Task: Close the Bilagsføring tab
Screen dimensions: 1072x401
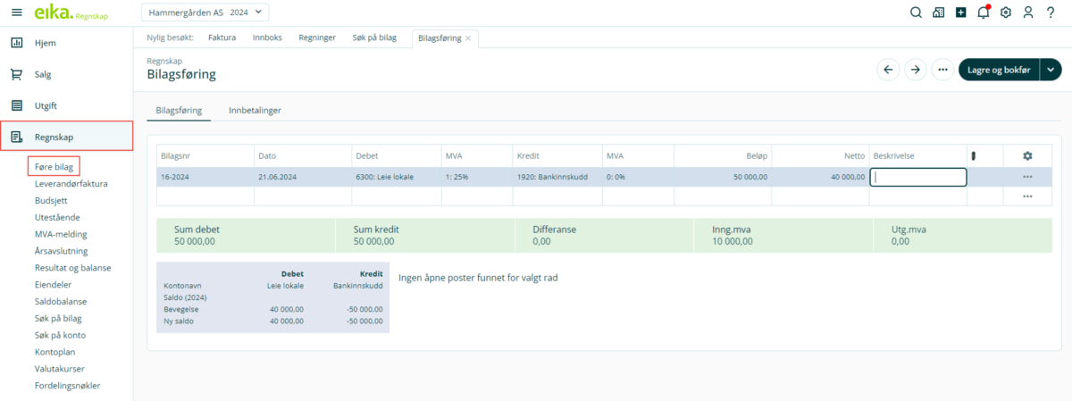Action: [469, 38]
